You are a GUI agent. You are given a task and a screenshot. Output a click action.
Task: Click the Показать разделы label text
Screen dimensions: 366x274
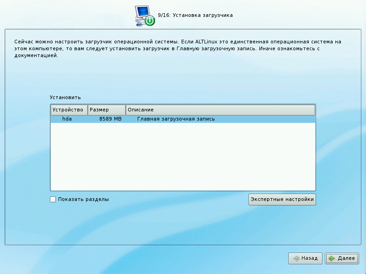point(83,200)
